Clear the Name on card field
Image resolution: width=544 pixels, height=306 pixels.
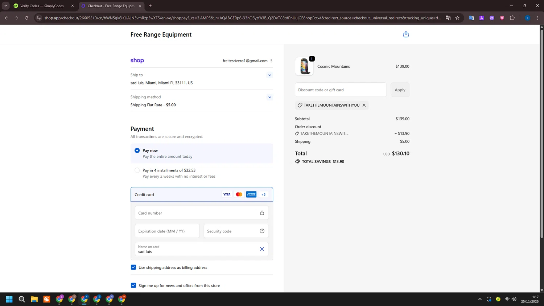pyautogui.click(x=262, y=249)
